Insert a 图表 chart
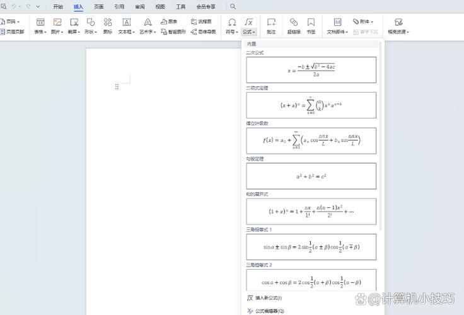464x315 pixels. 169,21
